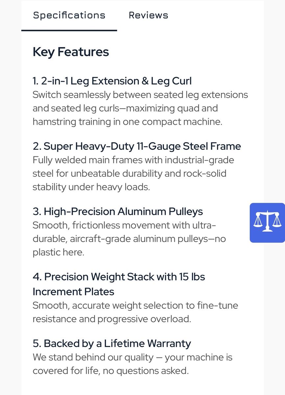Tap the 'covered for life, no questions asked' line
Viewport: 285px width, 395px height.
[111, 371]
